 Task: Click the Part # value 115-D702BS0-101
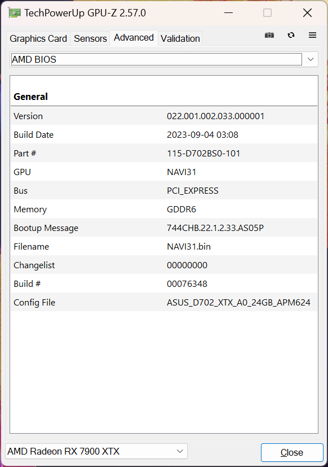pos(203,154)
